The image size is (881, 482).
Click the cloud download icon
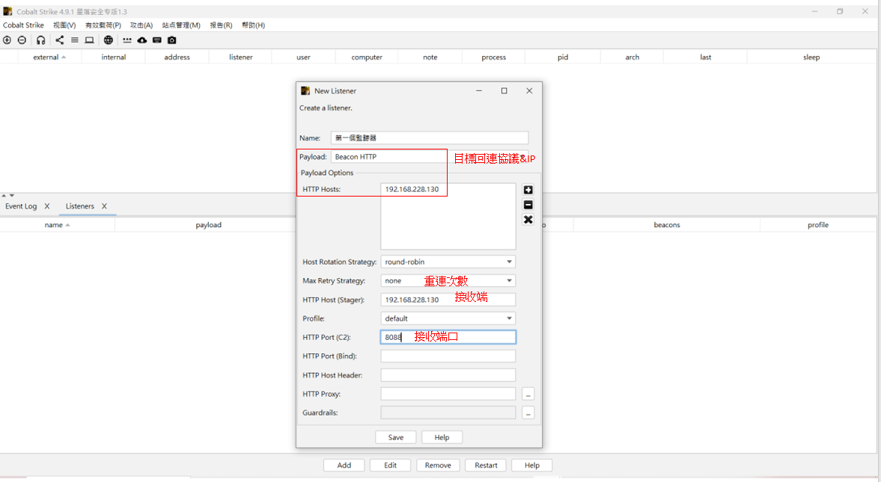(142, 40)
